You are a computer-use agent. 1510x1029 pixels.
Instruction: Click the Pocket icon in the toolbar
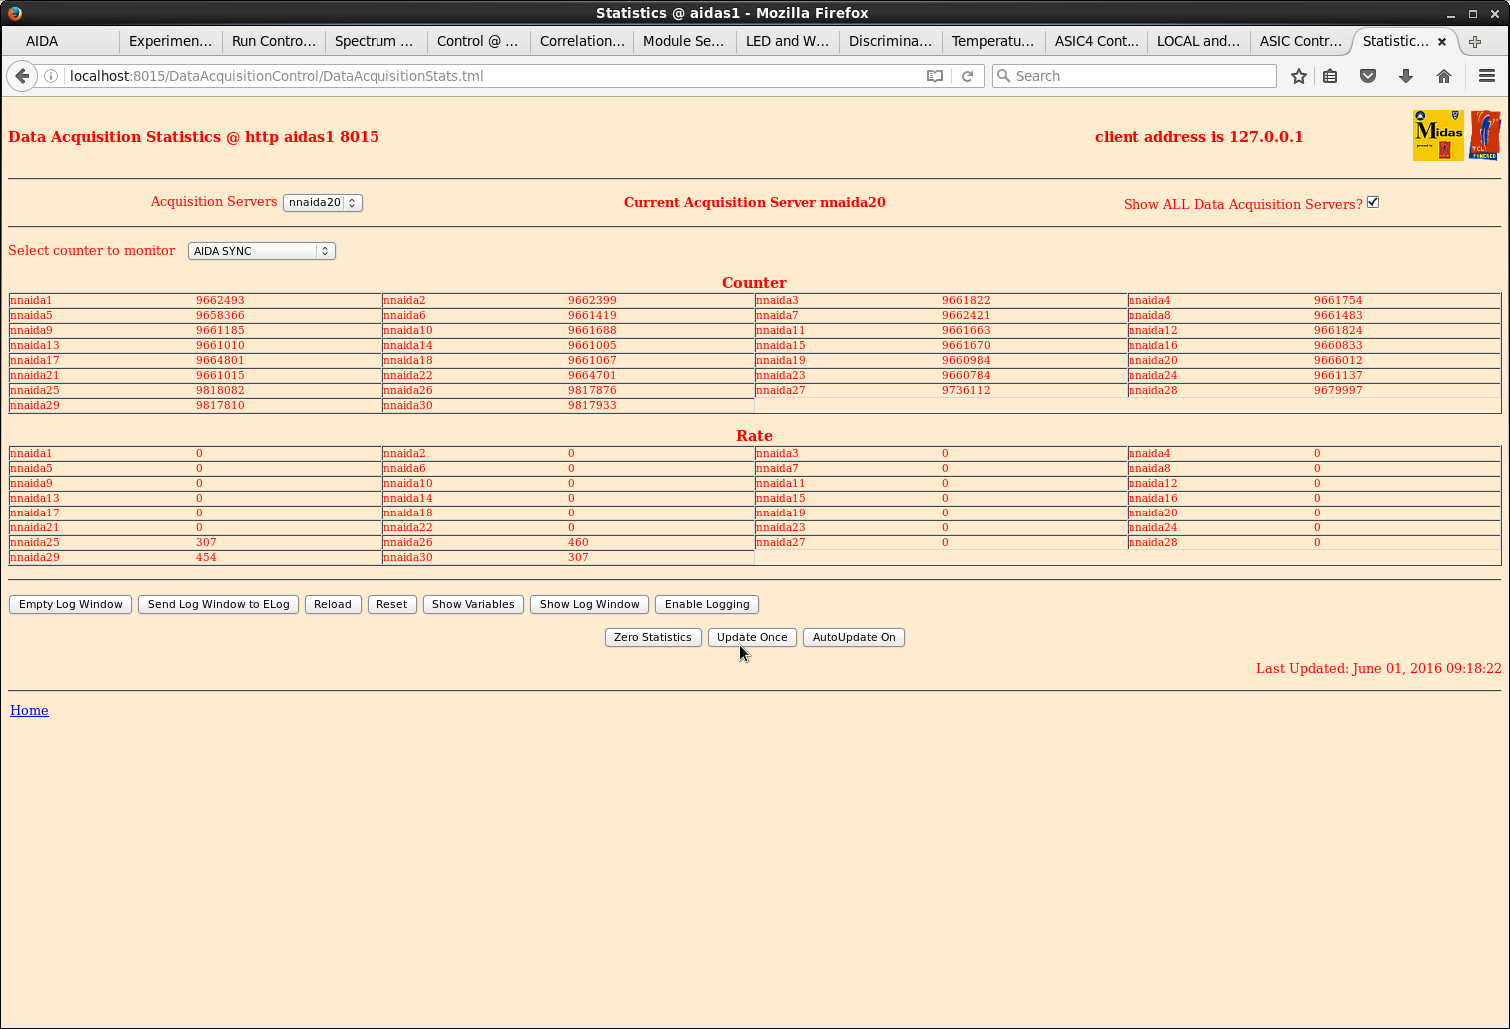coord(1368,76)
